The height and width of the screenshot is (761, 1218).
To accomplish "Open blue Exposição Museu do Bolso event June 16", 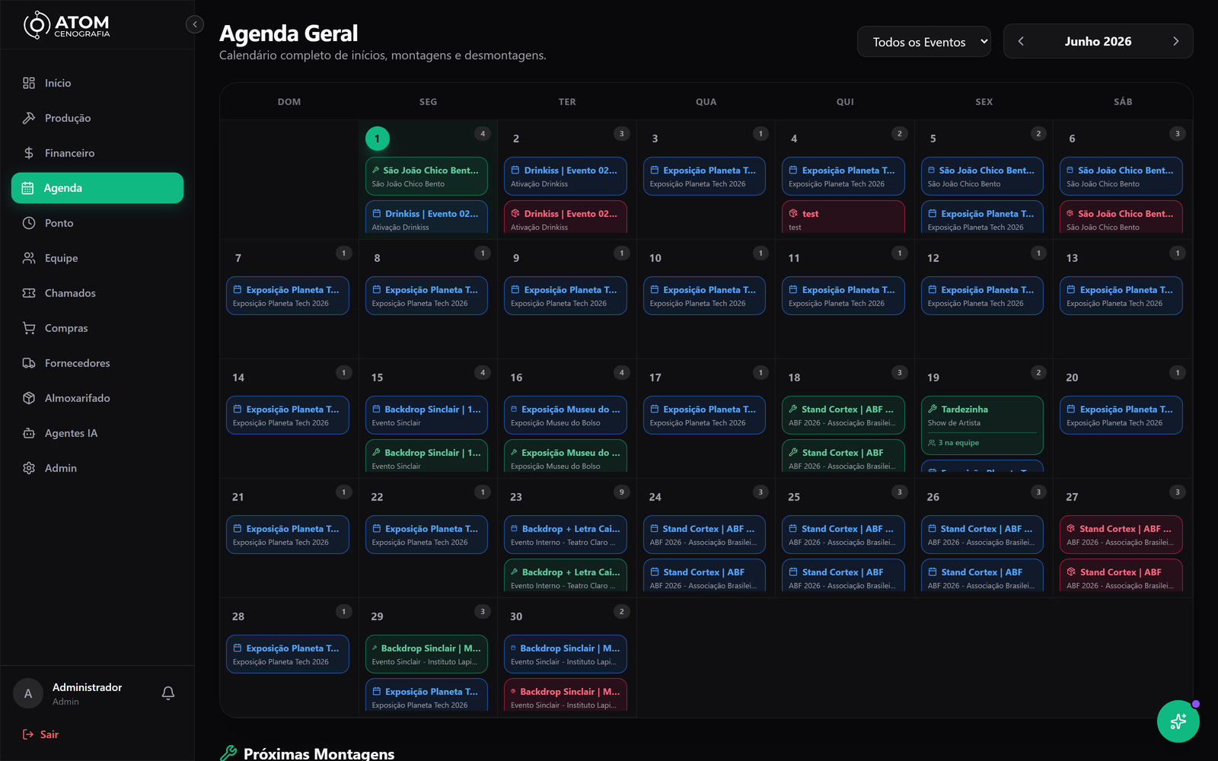I will (x=566, y=416).
